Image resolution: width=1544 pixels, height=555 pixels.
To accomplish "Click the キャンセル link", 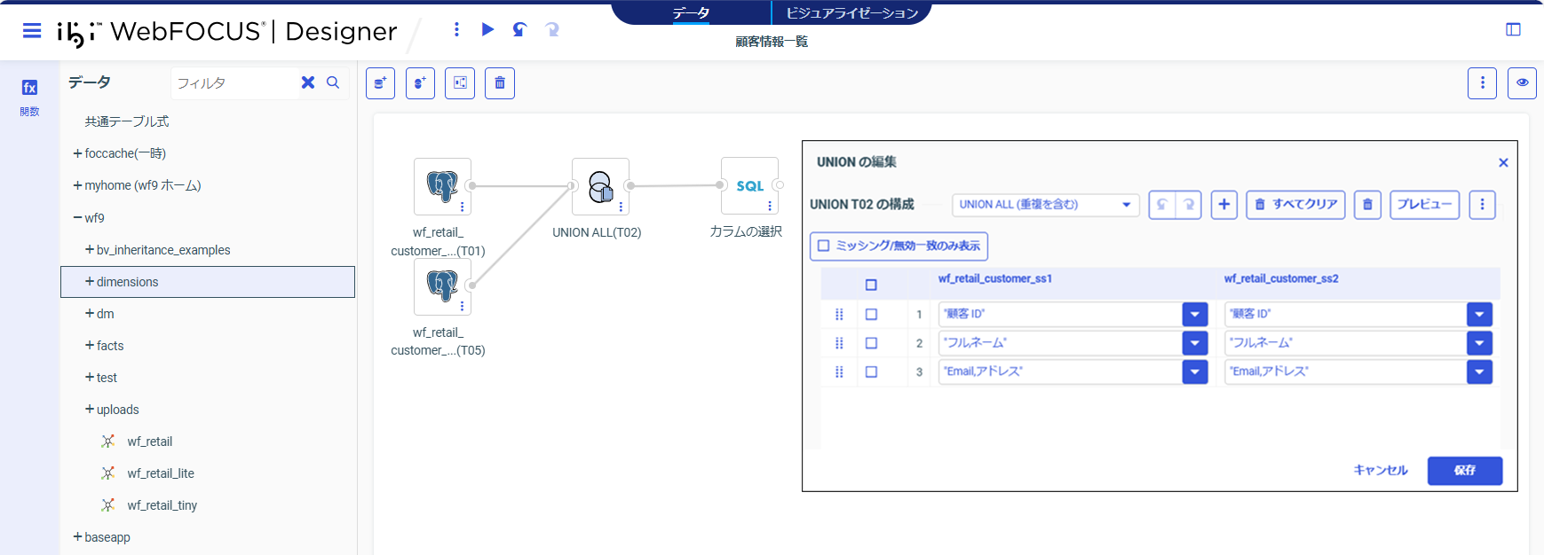I will 1380,471.
